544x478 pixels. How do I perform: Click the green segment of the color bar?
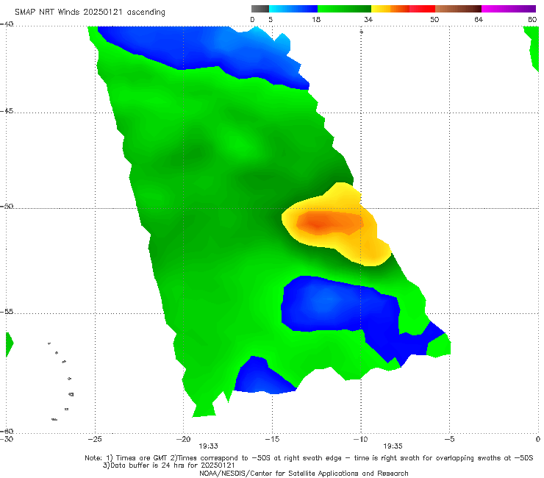(344, 9)
